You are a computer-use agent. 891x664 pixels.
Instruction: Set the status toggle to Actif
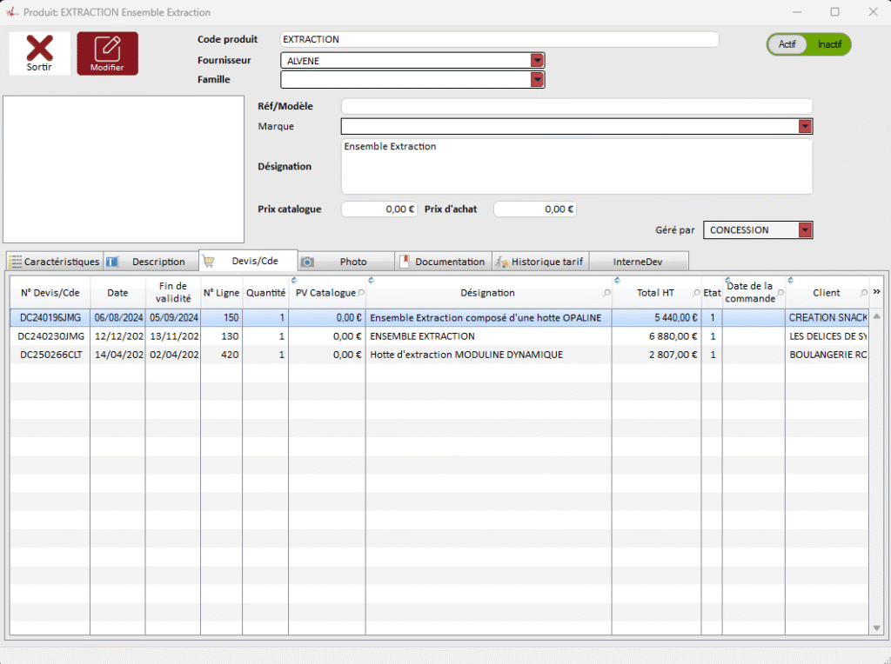point(787,44)
